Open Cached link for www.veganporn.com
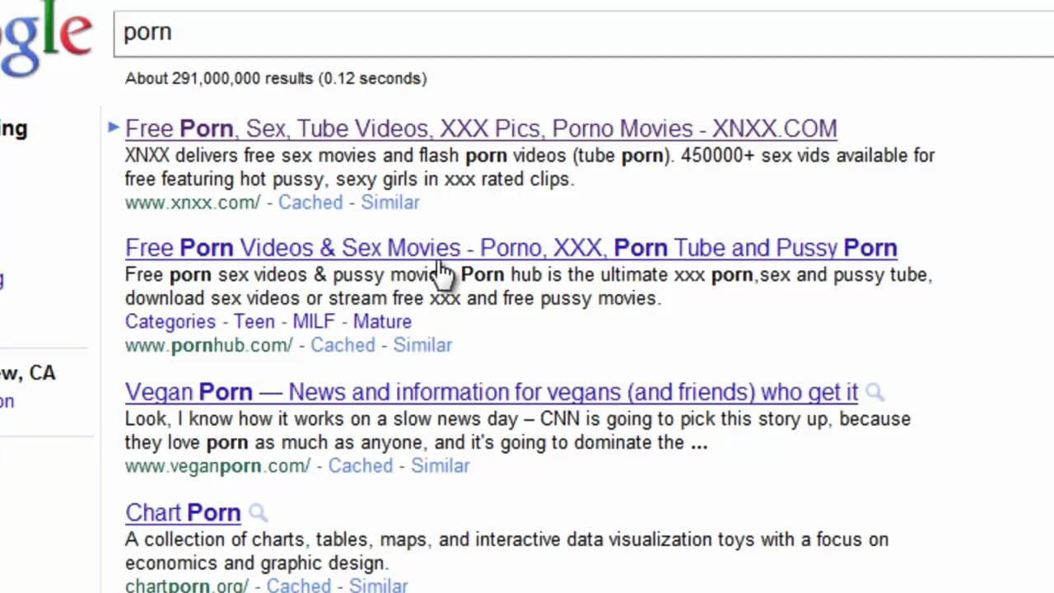The image size is (1054, 593). pyautogui.click(x=361, y=466)
